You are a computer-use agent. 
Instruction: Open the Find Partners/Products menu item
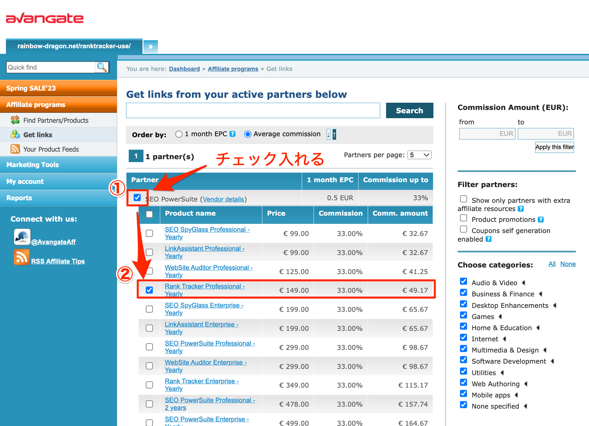click(58, 120)
